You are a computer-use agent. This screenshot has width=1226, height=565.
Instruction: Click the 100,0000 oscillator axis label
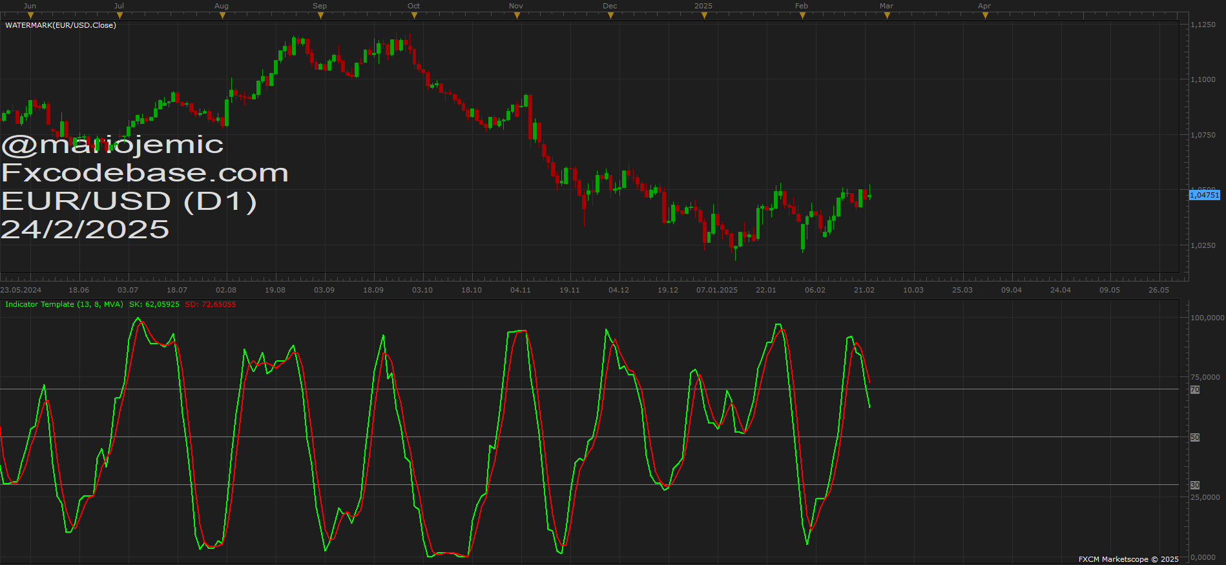1207,318
